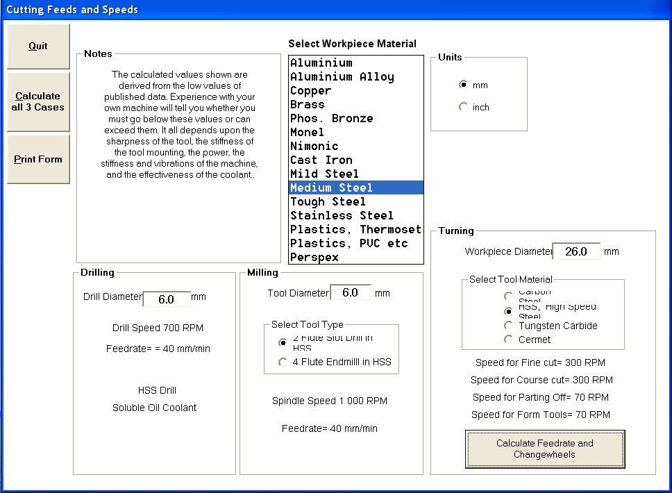This screenshot has height=493, width=672.
Task: Select Mild Steel workpiece material
Action: click(355, 174)
